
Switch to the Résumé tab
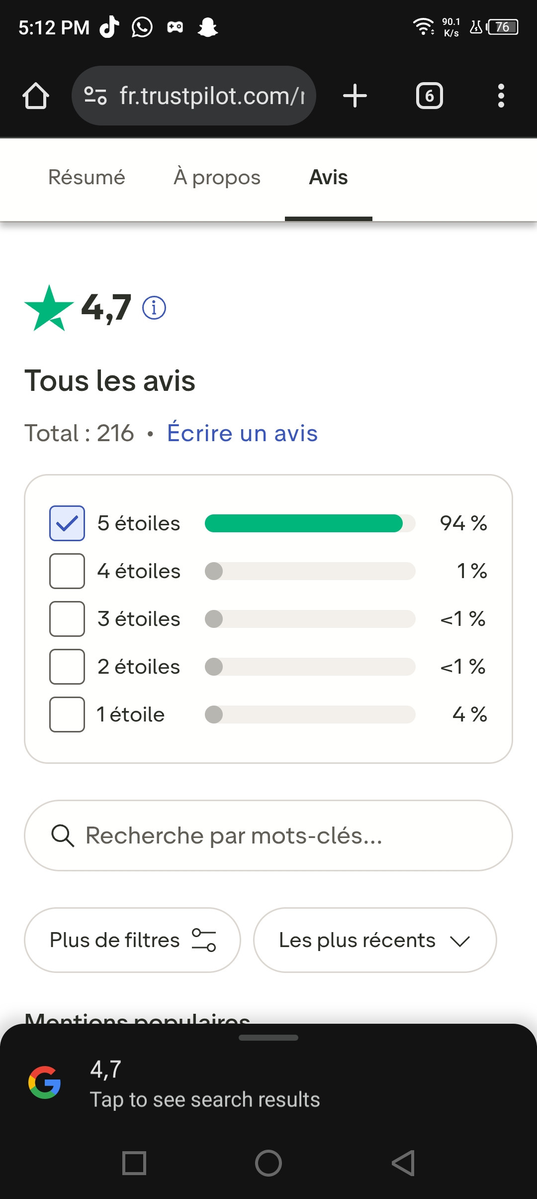click(87, 177)
